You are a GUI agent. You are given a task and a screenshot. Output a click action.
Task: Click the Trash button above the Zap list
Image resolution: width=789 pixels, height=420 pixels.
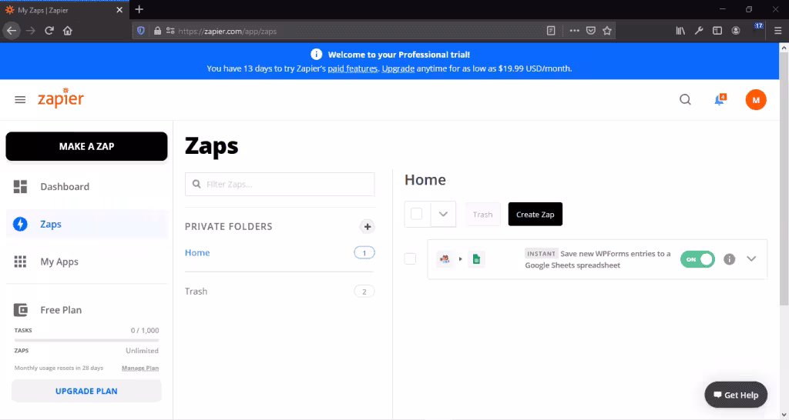click(x=482, y=215)
